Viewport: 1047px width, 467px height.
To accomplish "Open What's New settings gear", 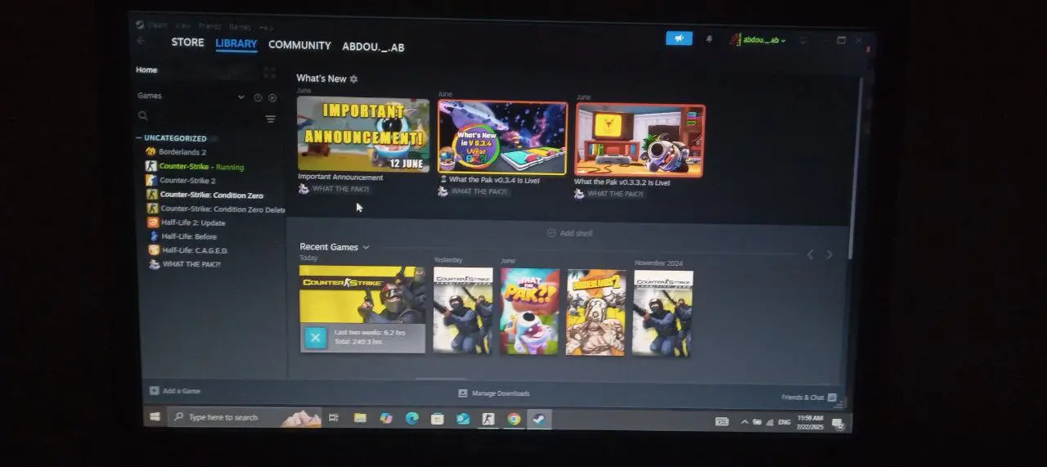I will click(x=354, y=79).
